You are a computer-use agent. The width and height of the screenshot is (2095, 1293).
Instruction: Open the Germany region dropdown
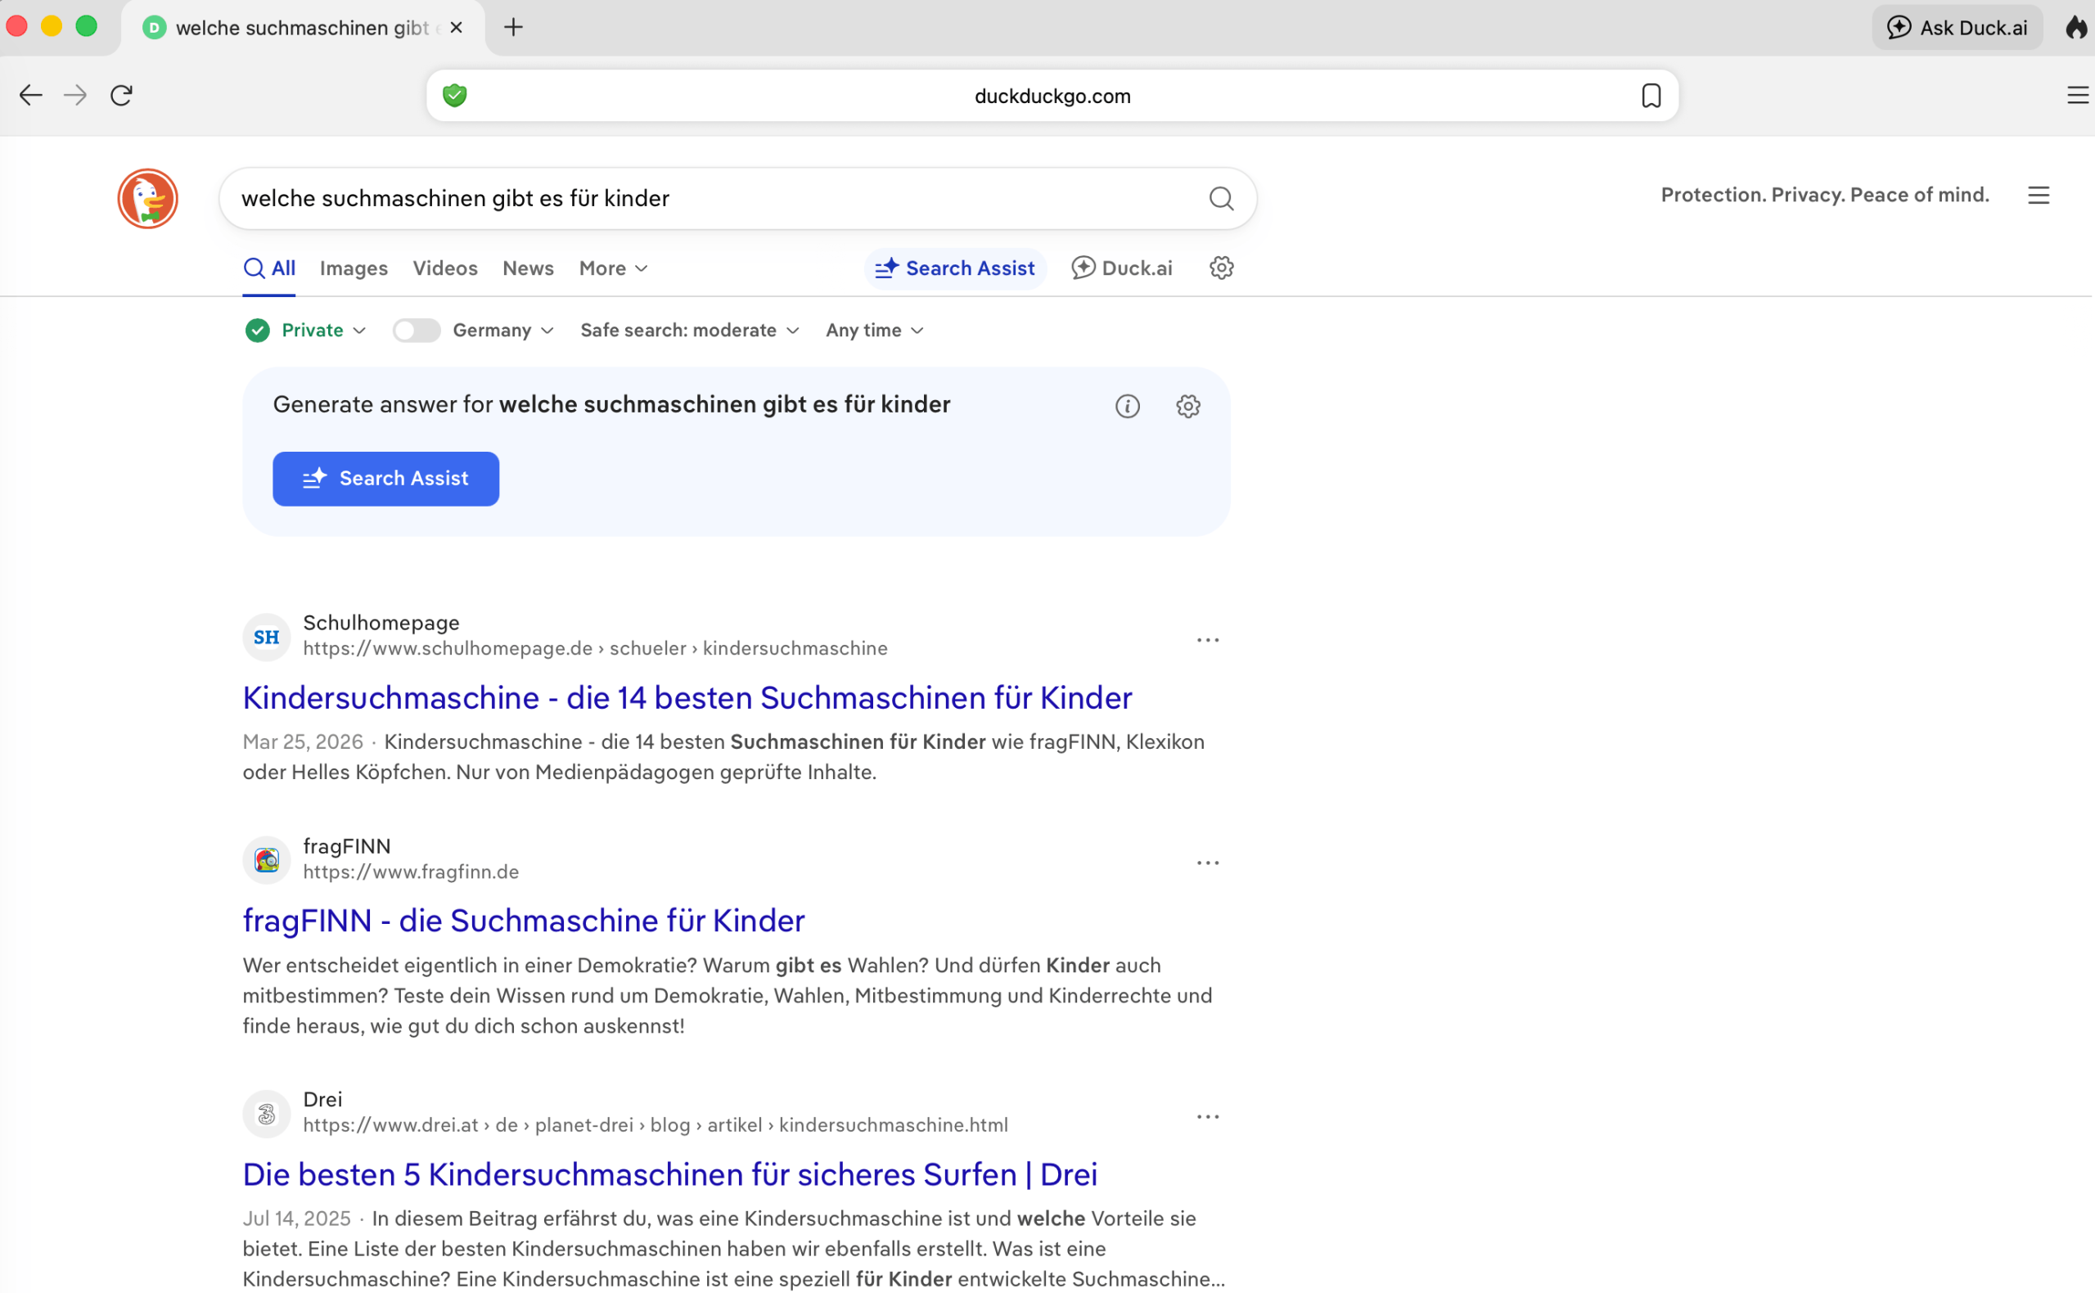pos(502,330)
